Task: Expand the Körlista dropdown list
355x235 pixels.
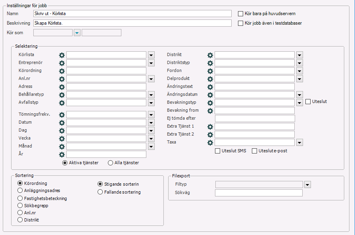Action: point(151,55)
